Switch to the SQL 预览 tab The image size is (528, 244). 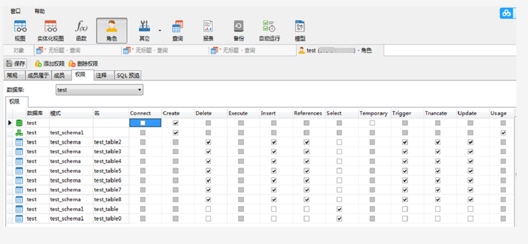[x=128, y=75]
